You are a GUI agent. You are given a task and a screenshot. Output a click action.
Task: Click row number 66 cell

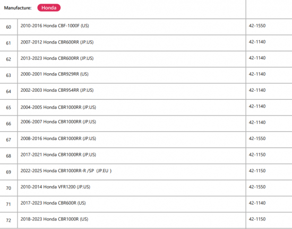coord(8,124)
